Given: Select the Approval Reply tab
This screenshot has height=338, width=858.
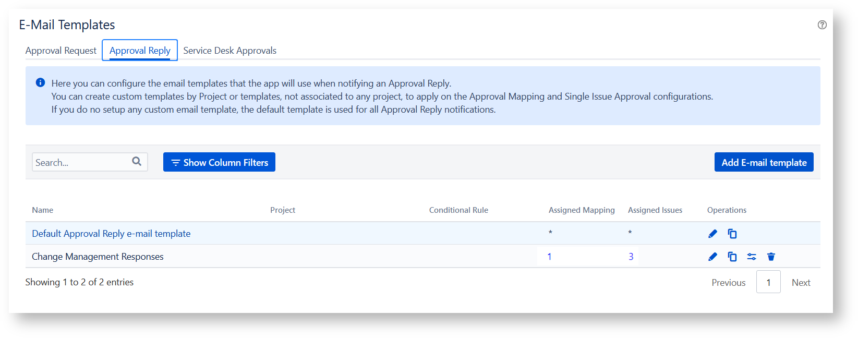Looking at the screenshot, I should pyautogui.click(x=140, y=51).
